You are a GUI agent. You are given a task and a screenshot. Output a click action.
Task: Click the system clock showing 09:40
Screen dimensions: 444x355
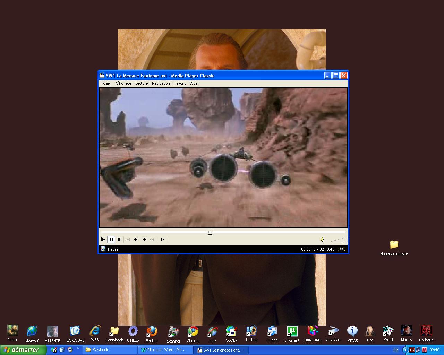(x=434, y=350)
